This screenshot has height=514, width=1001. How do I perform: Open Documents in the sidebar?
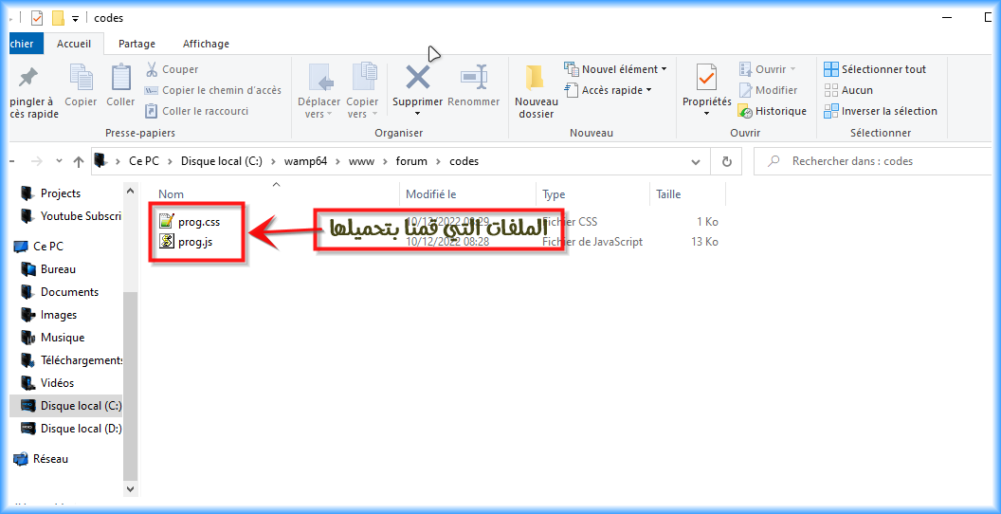point(60,292)
